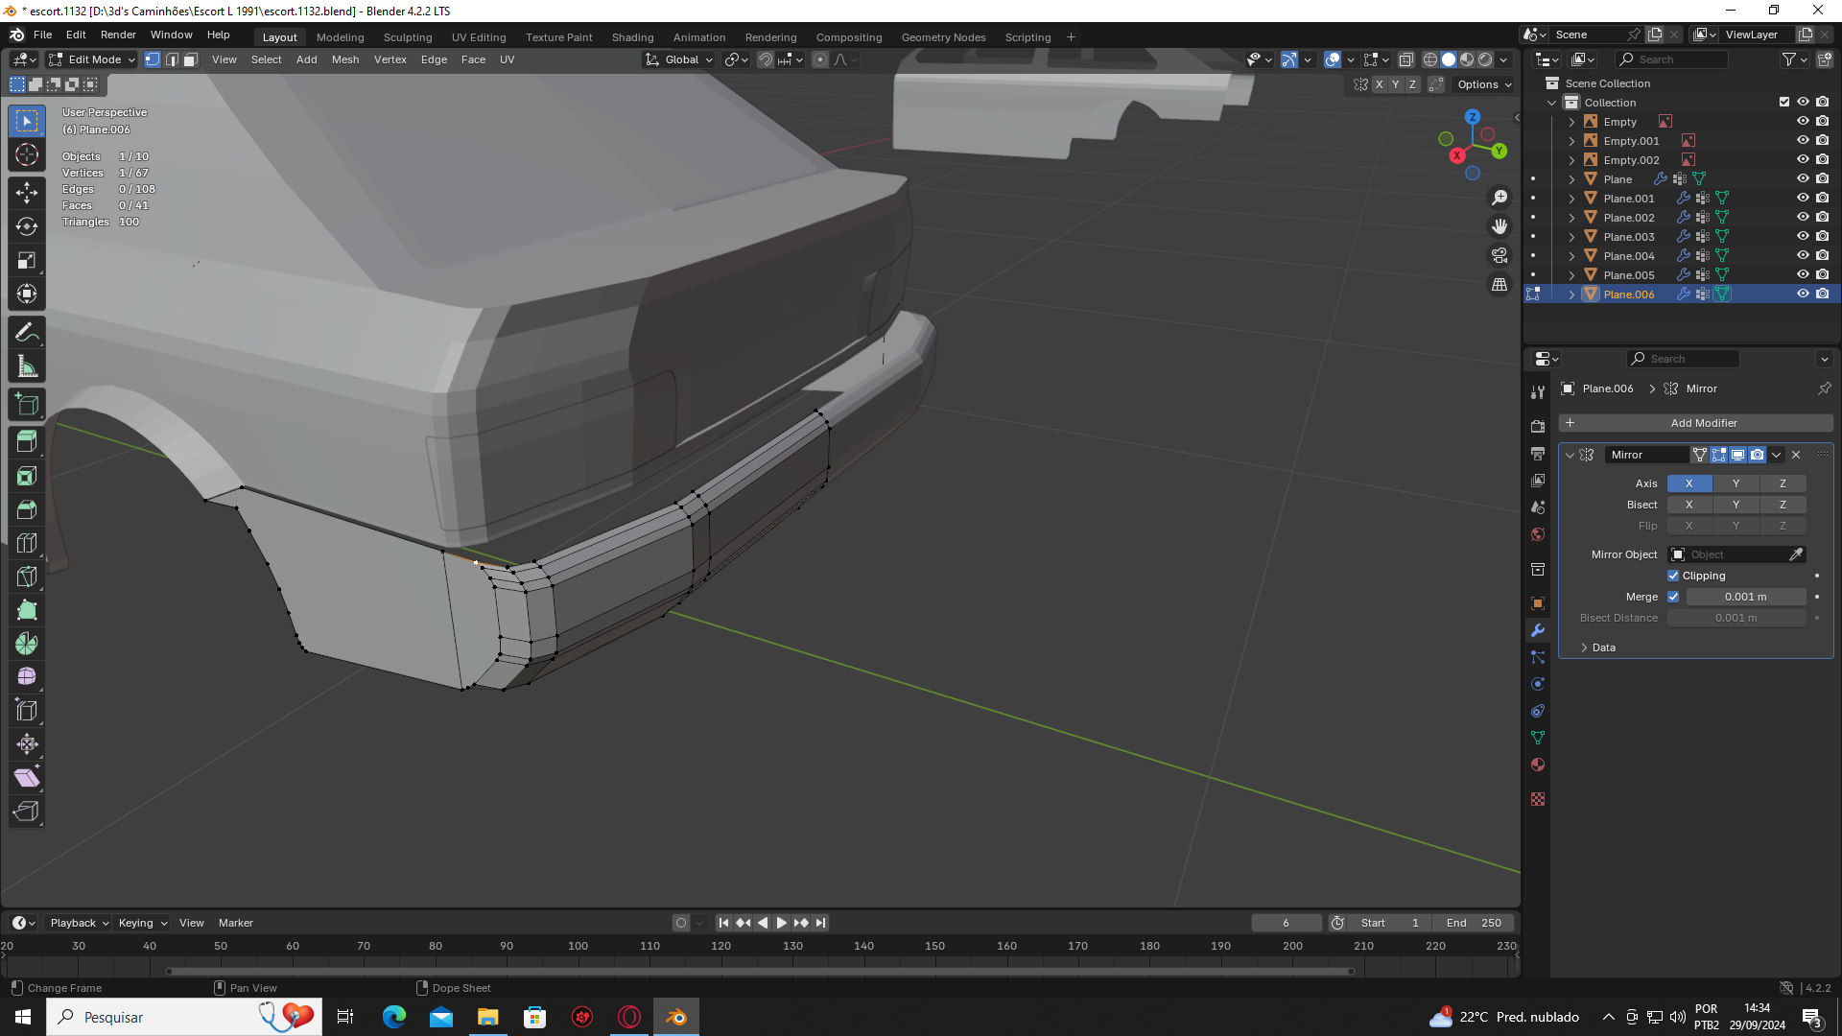Image resolution: width=1842 pixels, height=1036 pixels.
Task: Enable the Y axis mirror button
Action: click(x=1736, y=483)
